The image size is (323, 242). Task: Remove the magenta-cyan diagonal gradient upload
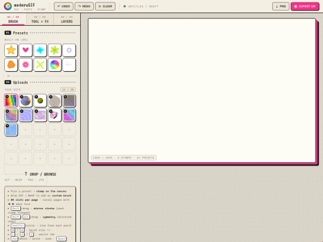[65, 111]
